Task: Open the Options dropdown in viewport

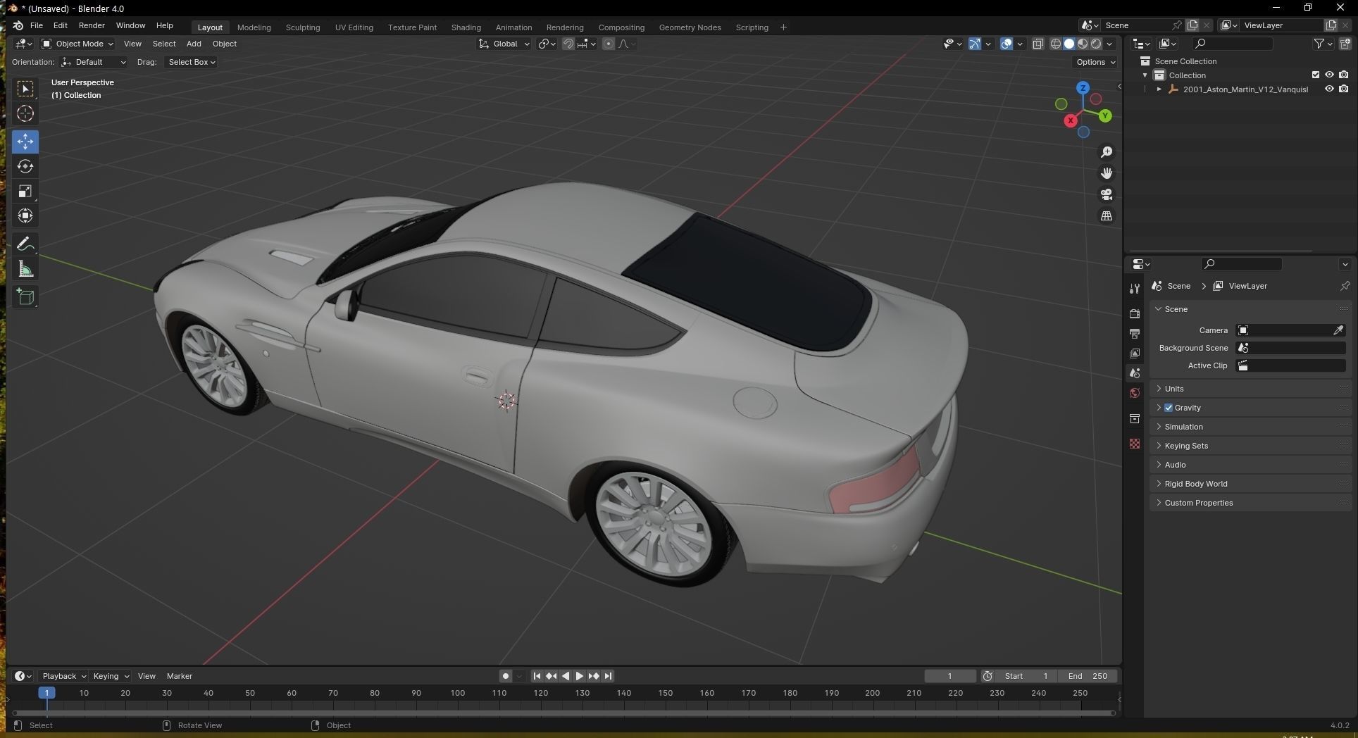Action: click(x=1095, y=62)
